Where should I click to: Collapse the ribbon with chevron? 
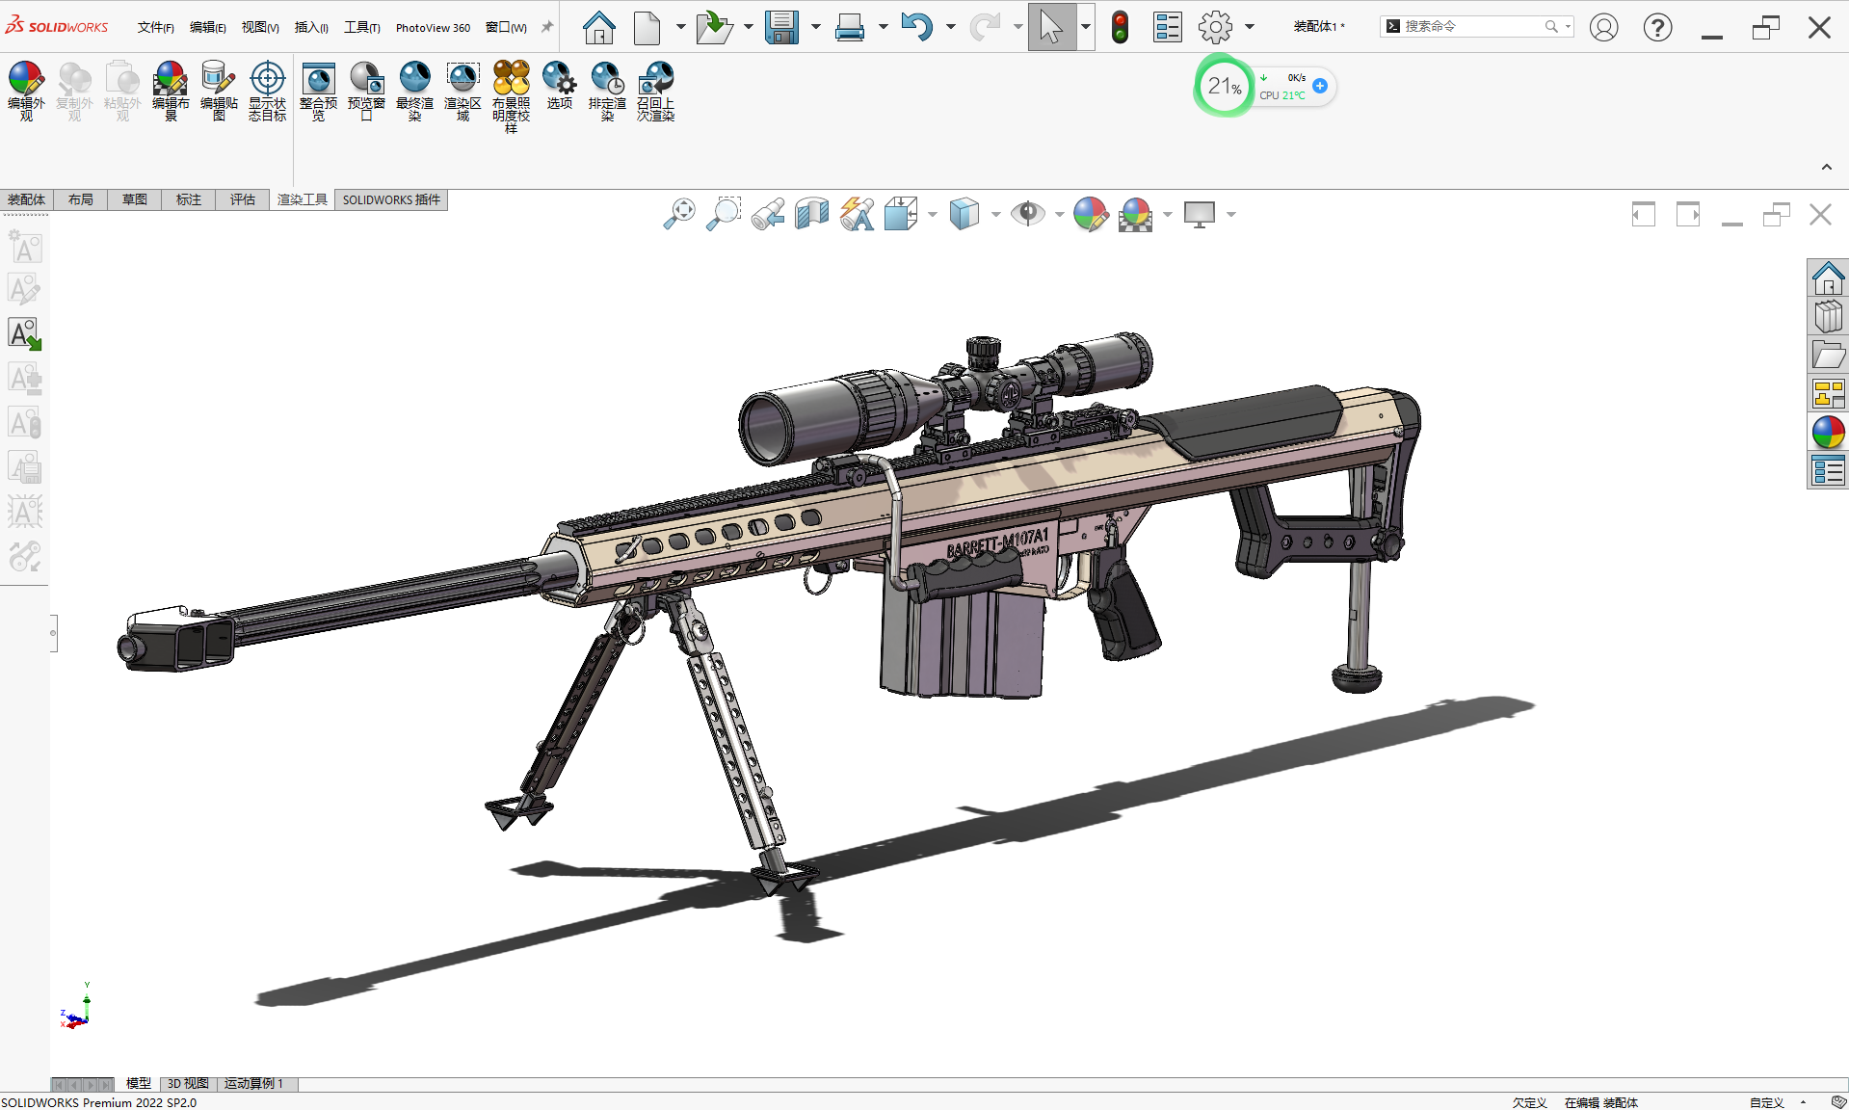(1826, 168)
